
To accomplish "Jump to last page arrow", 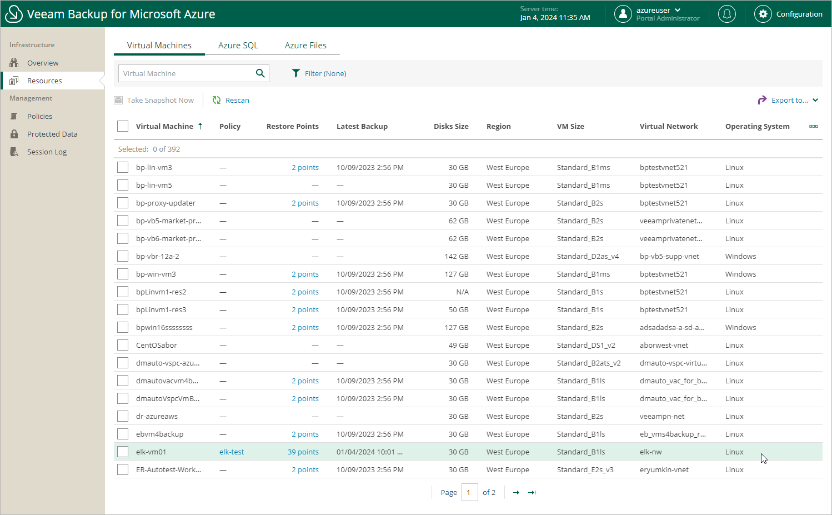I will pos(532,492).
